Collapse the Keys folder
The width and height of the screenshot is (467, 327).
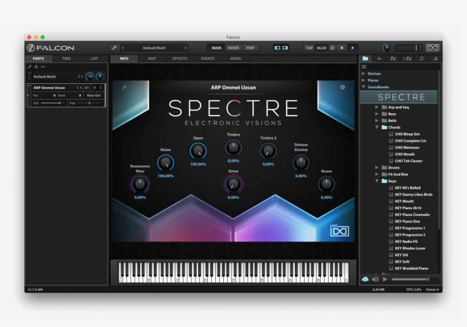coord(377,181)
